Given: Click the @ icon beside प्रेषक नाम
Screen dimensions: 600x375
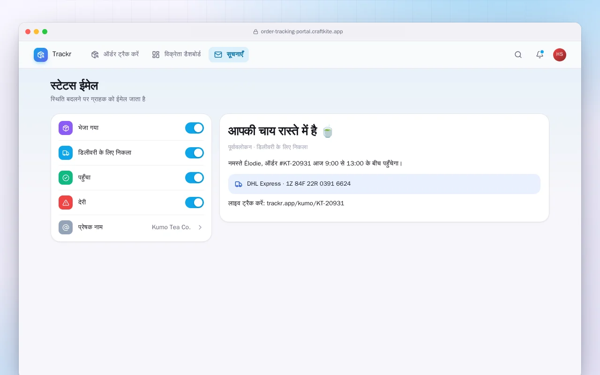Looking at the screenshot, I should [x=66, y=227].
